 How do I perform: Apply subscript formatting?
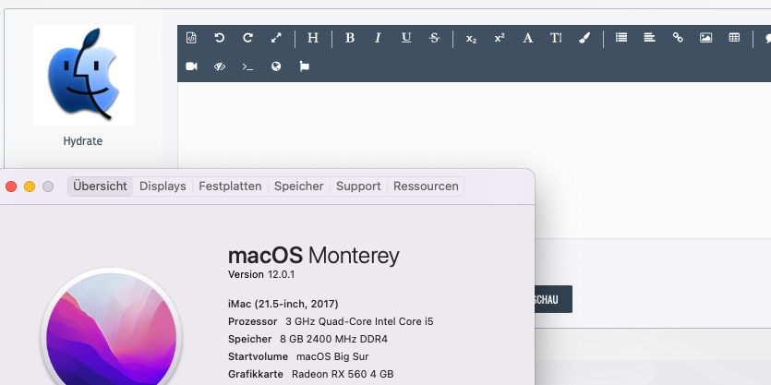click(x=471, y=38)
